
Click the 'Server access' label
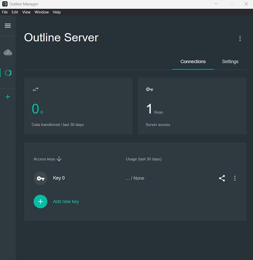tap(158, 125)
